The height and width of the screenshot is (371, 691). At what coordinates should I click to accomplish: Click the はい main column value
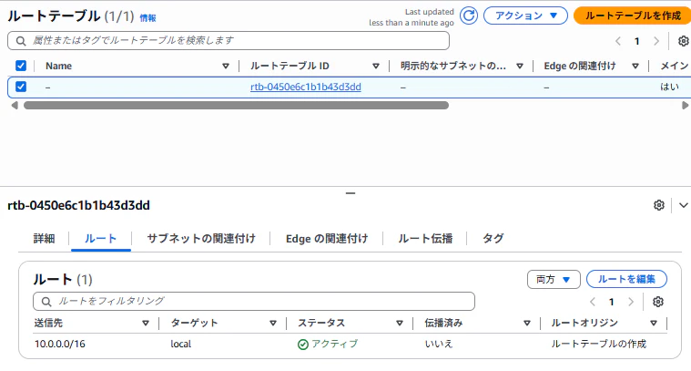[669, 87]
